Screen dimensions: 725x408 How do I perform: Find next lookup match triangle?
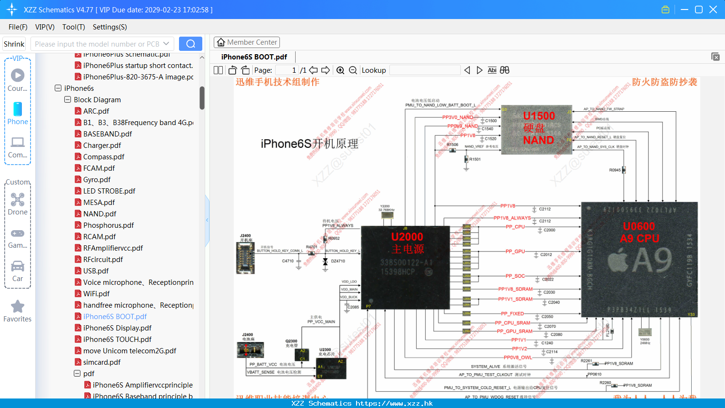[x=479, y=70]
